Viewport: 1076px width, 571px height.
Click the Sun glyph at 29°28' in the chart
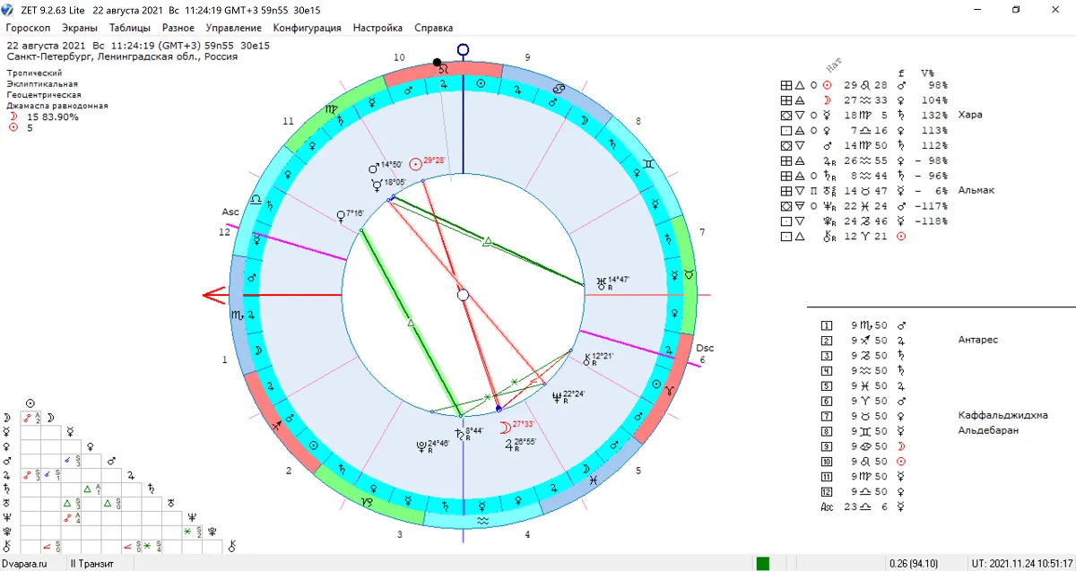coord(415,164)
